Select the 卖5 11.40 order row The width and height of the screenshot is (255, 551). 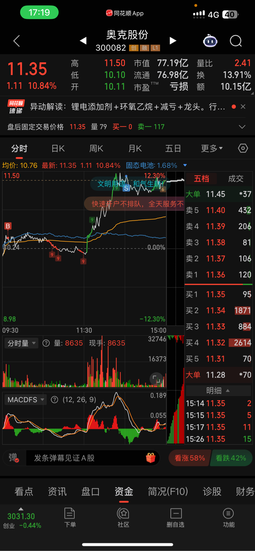point(218,210)
